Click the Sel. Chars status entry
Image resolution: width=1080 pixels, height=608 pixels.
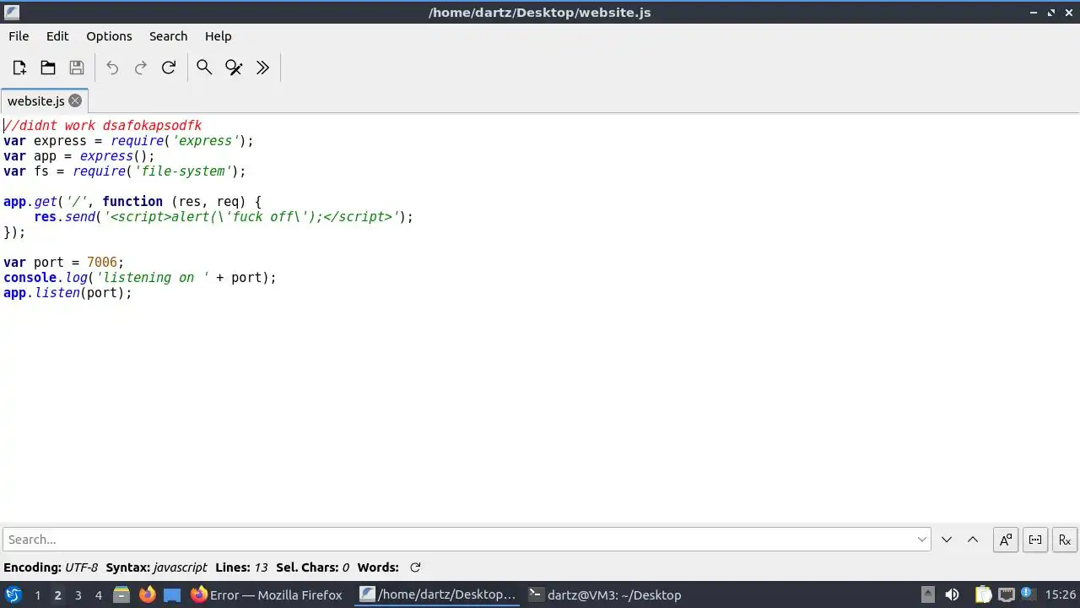312,567
